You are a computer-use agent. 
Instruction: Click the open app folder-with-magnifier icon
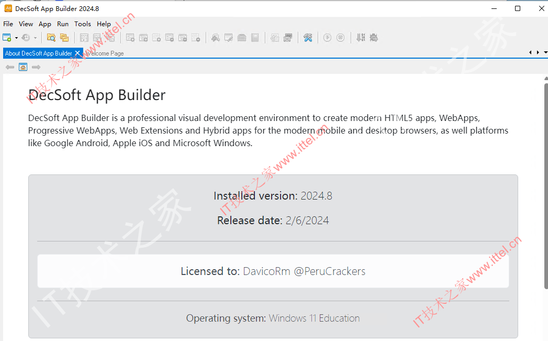(x=51, y=37)
